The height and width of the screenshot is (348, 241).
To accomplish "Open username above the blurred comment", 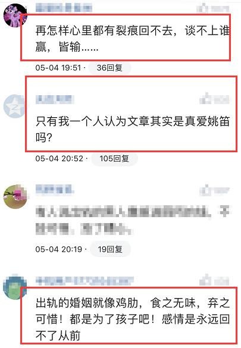I will [55, 190].
